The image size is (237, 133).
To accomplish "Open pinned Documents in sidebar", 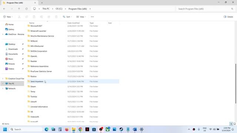I will click(13, 54).
